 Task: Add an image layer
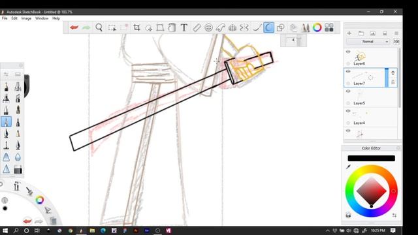click(372, 33)
